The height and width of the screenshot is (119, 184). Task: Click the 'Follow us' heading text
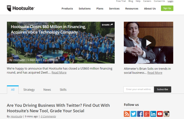pyautogui.click(x=131, y=105)
